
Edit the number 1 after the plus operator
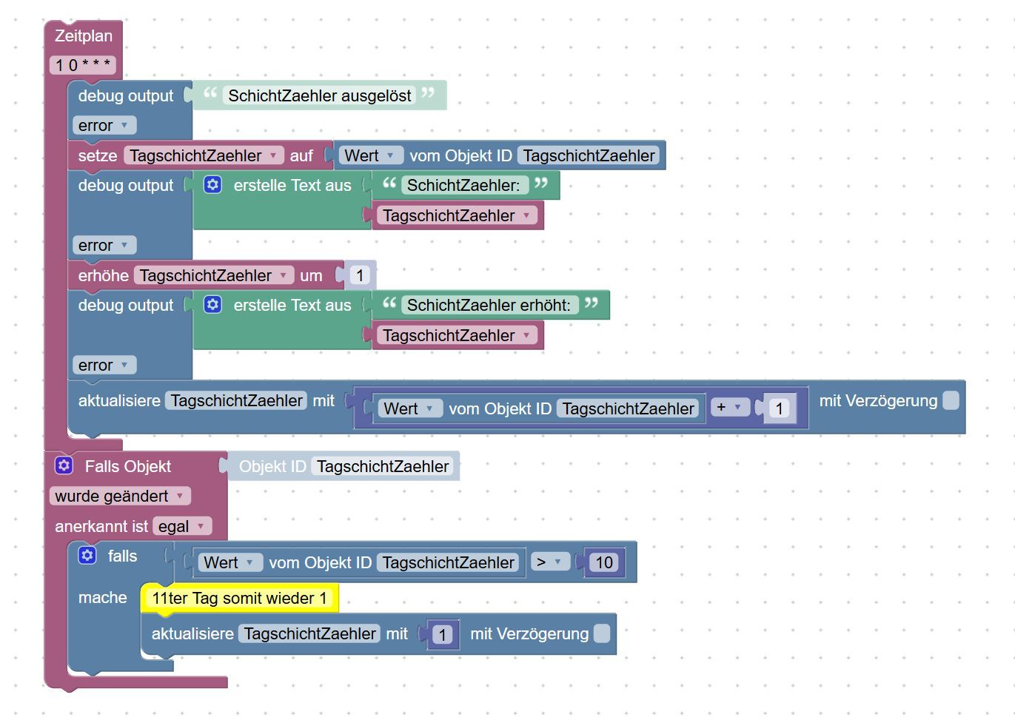pos(779,408)
